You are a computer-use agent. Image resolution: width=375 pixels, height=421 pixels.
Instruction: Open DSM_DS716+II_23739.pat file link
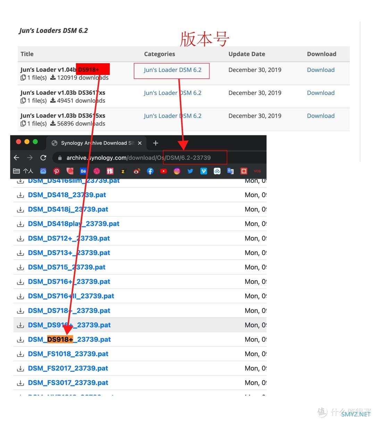71,296
